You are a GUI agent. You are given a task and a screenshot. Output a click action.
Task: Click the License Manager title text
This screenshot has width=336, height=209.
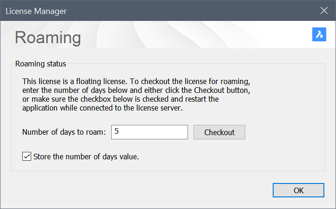(x=36, y=10)
